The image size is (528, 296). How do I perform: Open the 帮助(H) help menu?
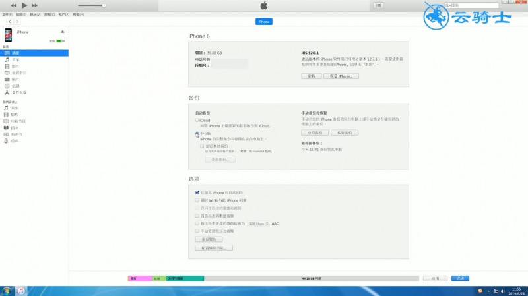pyautogui.click(x=79, y=15)
